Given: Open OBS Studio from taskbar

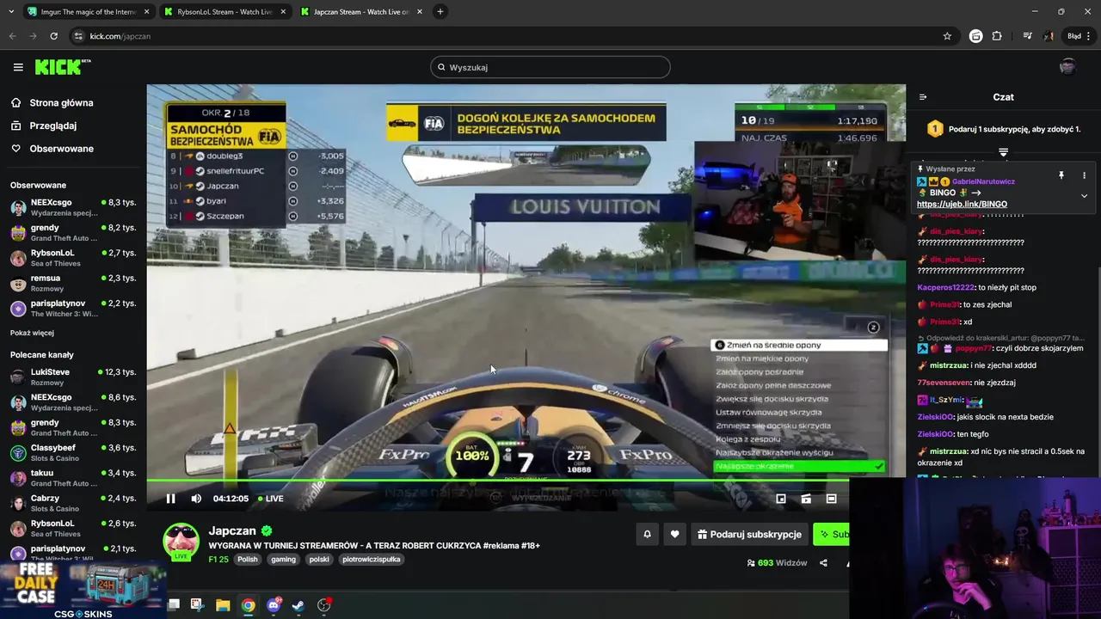Looking at the screenshot, I should click(x=323, y=605).
